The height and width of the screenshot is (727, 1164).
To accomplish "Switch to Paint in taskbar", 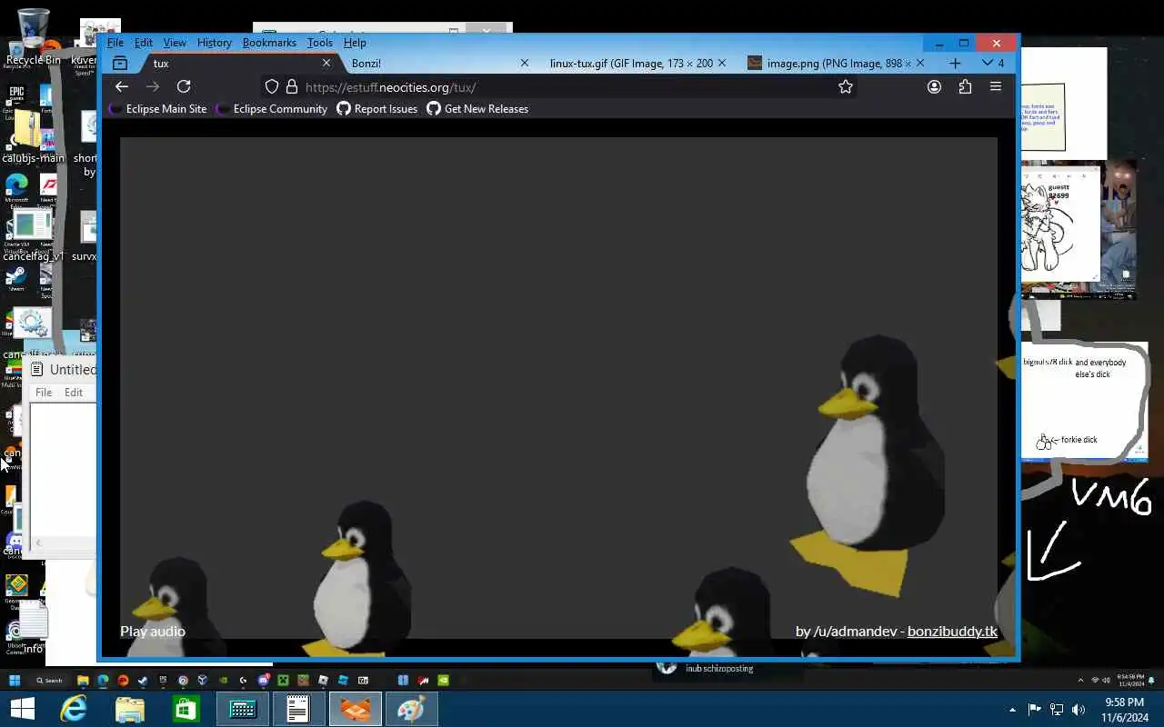I will pyautogui.click(x=411, y=709).
